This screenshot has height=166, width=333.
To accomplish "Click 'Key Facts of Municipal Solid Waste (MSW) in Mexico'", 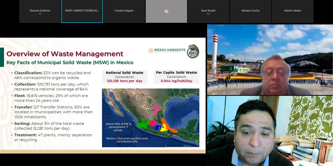I will (x=70, y=63).
